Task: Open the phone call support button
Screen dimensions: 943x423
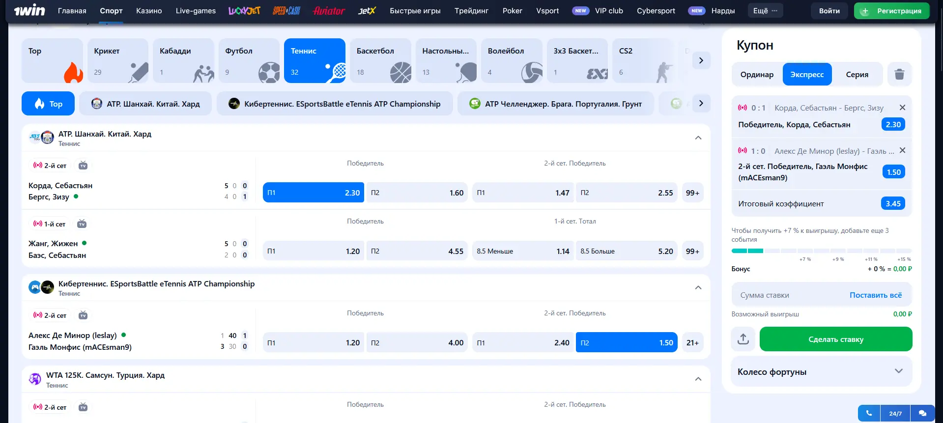Action: coord(869,413)
